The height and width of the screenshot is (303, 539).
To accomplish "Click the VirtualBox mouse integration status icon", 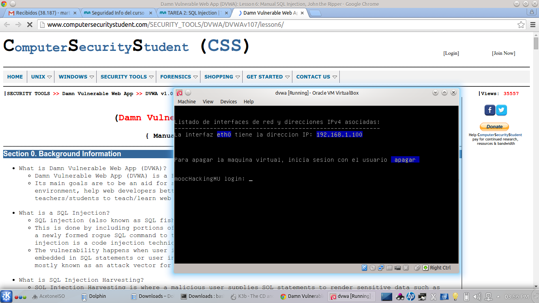I will click(417, 268).
